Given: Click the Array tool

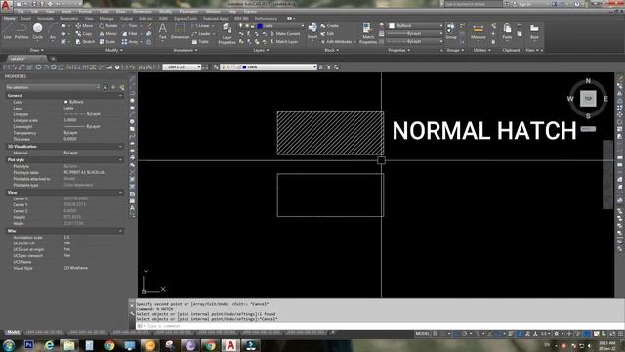Looking at the screenshot, I should coord(130,41).
